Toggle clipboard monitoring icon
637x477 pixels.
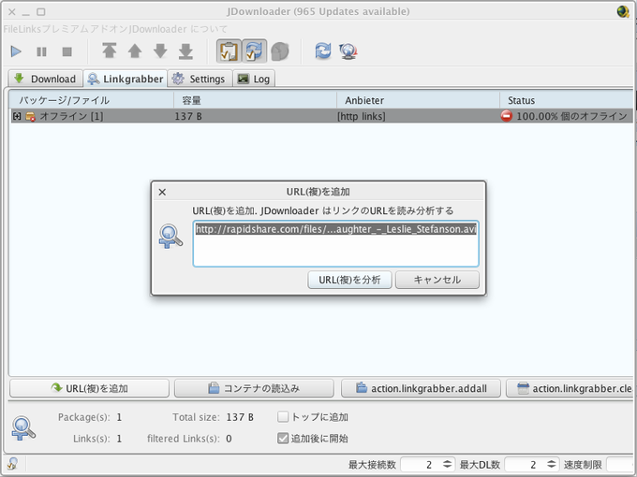pos(229,51)
